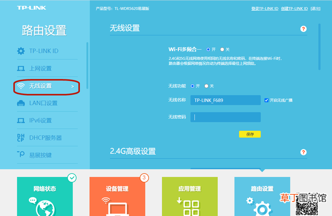Set 无线功能 to 开
The image size is (332, 216).
coord(192,86)
